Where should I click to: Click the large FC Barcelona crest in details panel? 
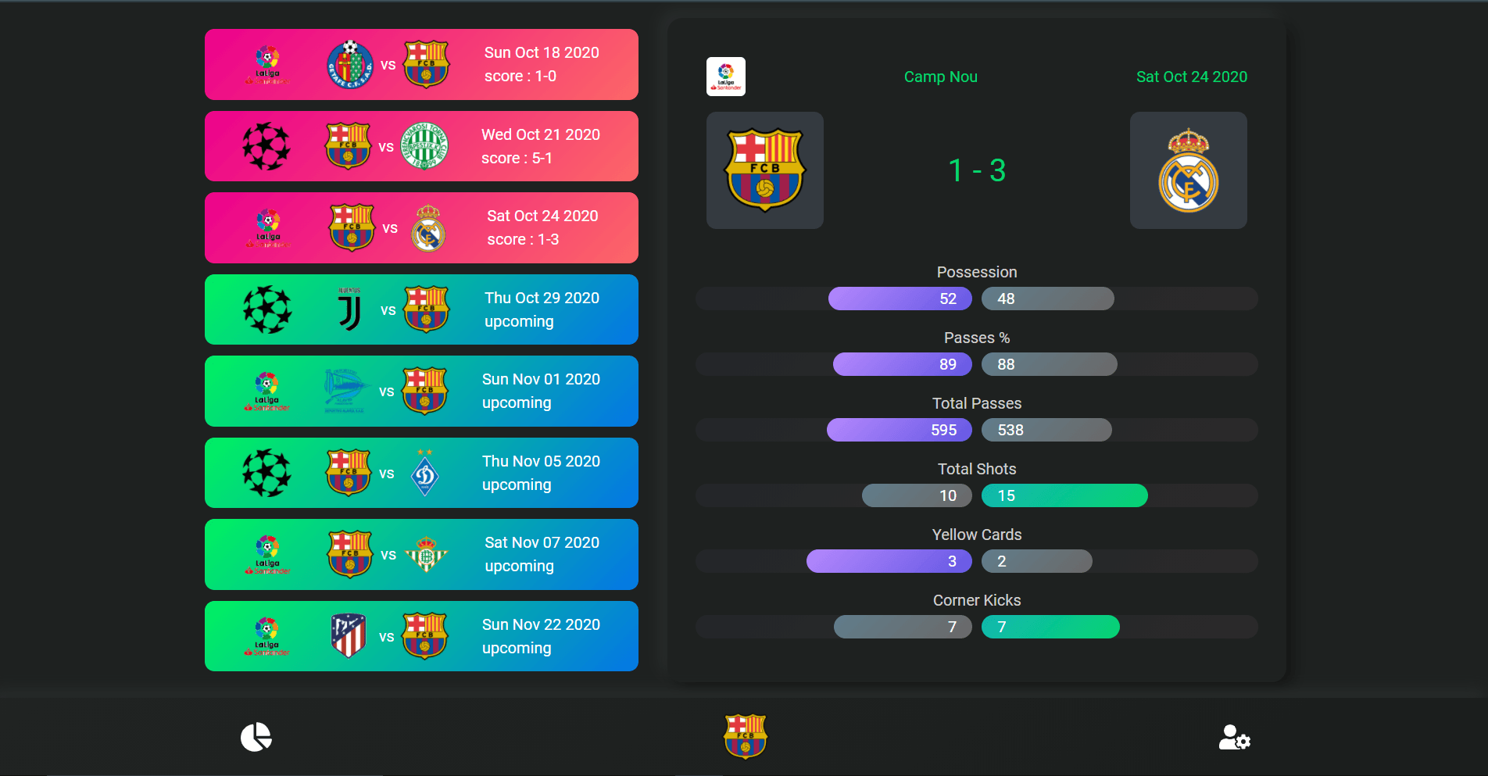point(764,170)
